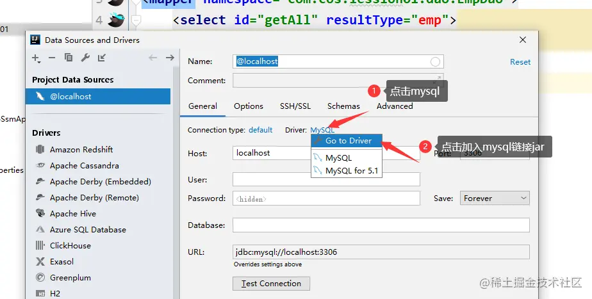Click the Comment input field
The width and height of the screenshot is (592, 299).
pos(338,81)
